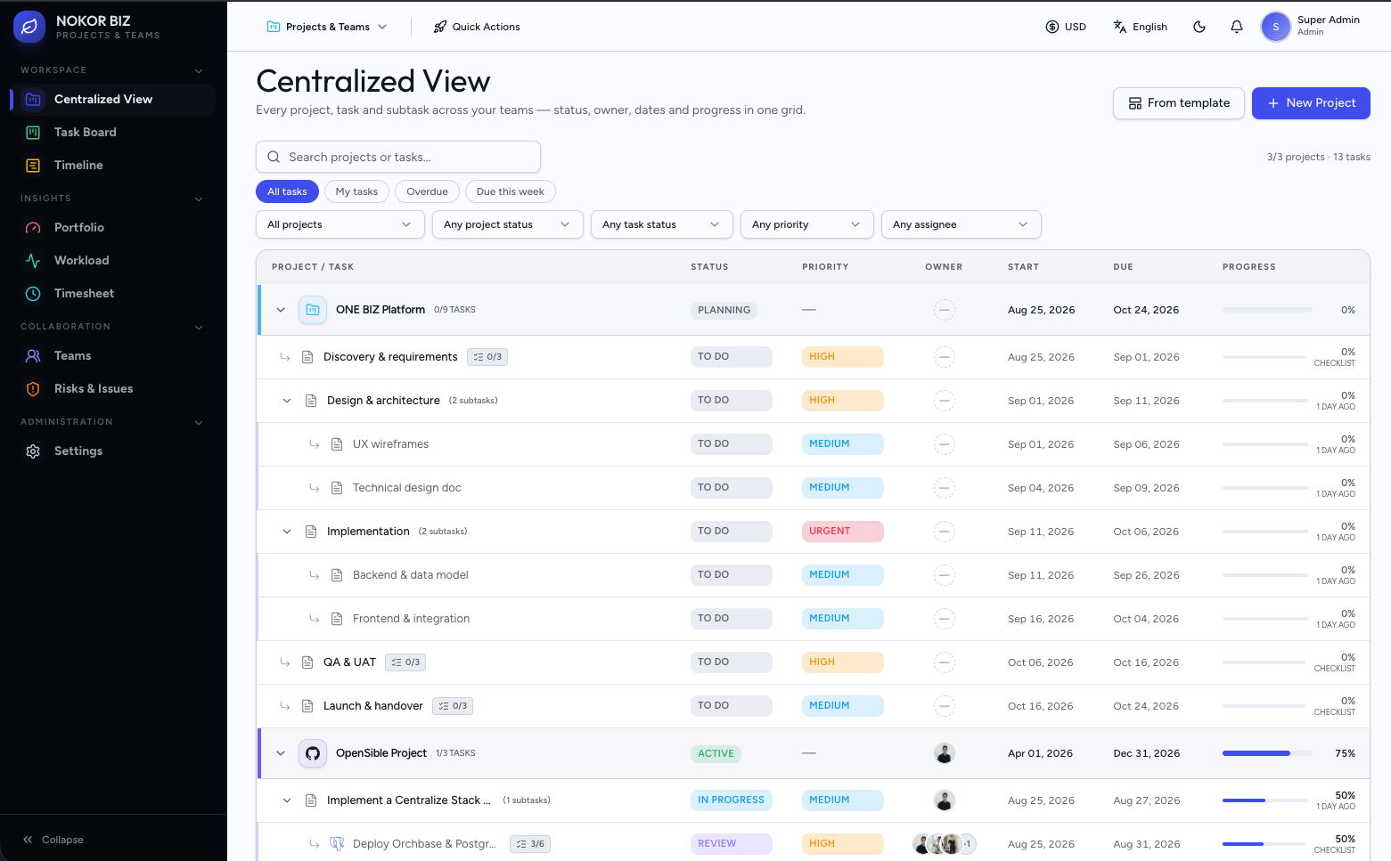Open Timeline in sidebar
This screenshot has width=1391, height=861.
pos(112,165)
